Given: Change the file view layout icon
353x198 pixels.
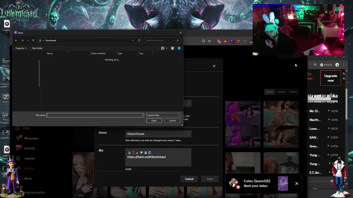Looking at the screenshot, I should point(163,48).
